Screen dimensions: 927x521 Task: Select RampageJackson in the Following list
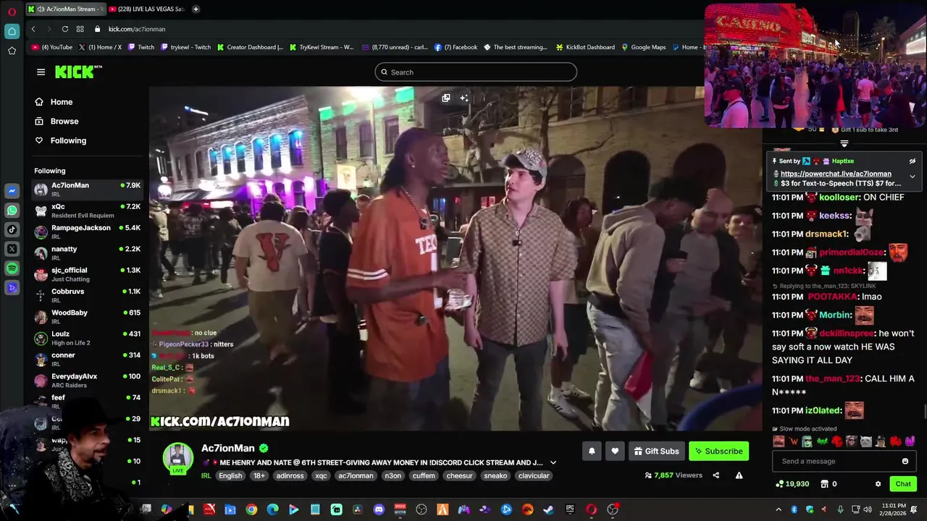88,232
